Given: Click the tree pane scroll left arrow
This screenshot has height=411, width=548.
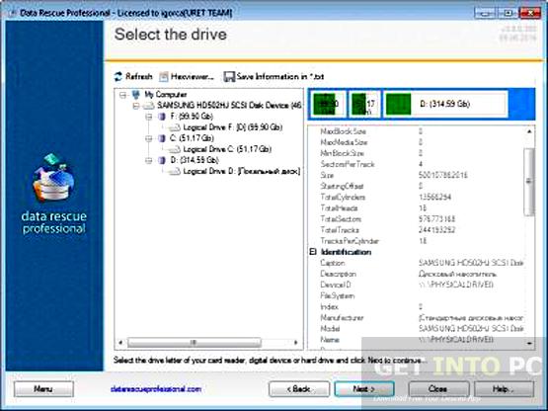Looking at the screenshot, I should coord(120,343).
